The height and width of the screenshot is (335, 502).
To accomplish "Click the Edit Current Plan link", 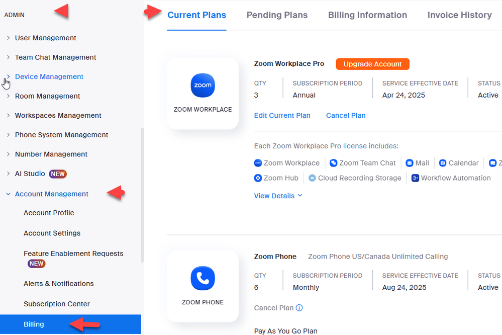I will [x=282, y=115].
